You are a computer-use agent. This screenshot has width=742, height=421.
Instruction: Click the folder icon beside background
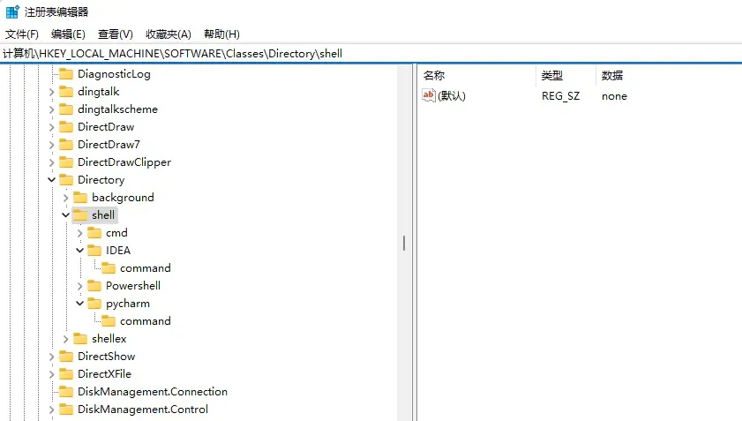coord(80,198)
